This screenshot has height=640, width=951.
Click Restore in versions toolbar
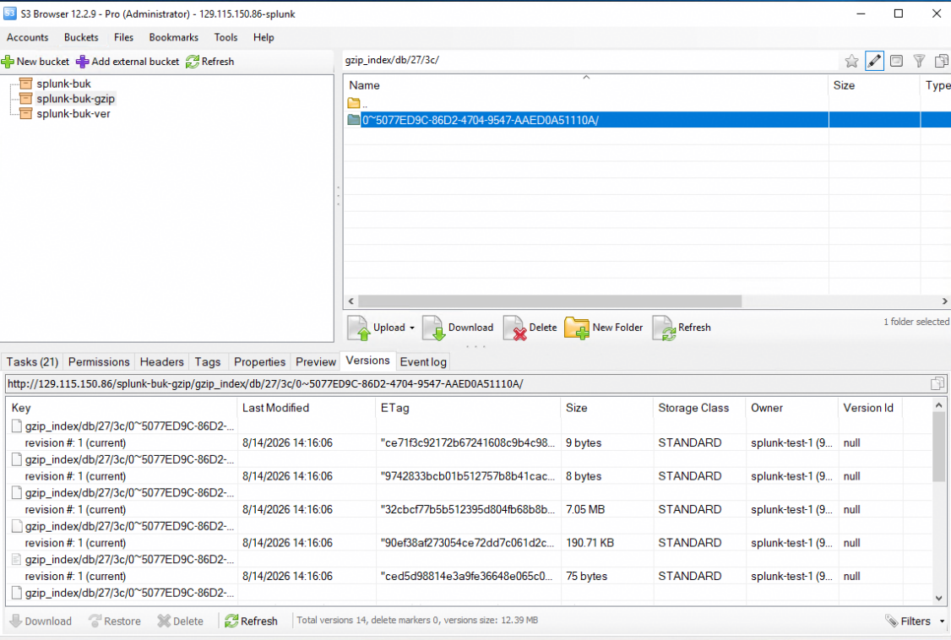pos(115,621)
